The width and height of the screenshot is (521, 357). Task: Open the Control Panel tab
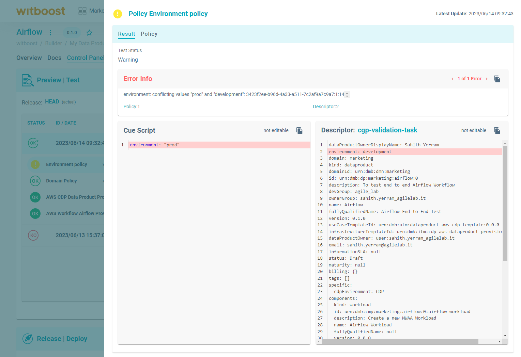pos(85,58)
